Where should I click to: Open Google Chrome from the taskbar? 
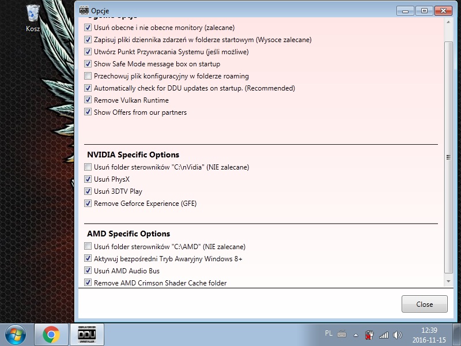click(51, 333)
